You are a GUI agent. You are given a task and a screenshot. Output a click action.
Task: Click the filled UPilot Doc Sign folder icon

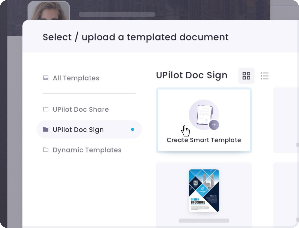click(x=45, y=129)
